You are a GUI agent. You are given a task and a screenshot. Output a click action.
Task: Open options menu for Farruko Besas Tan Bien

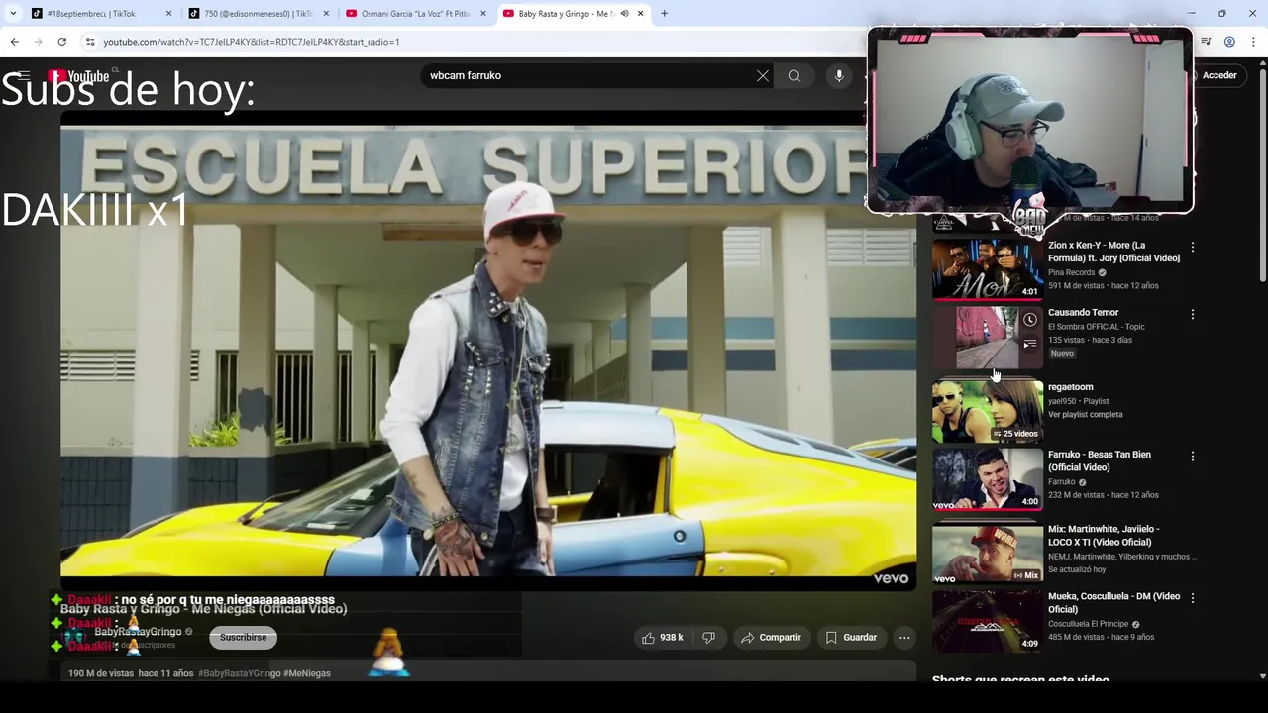(x=1193, y=456)
